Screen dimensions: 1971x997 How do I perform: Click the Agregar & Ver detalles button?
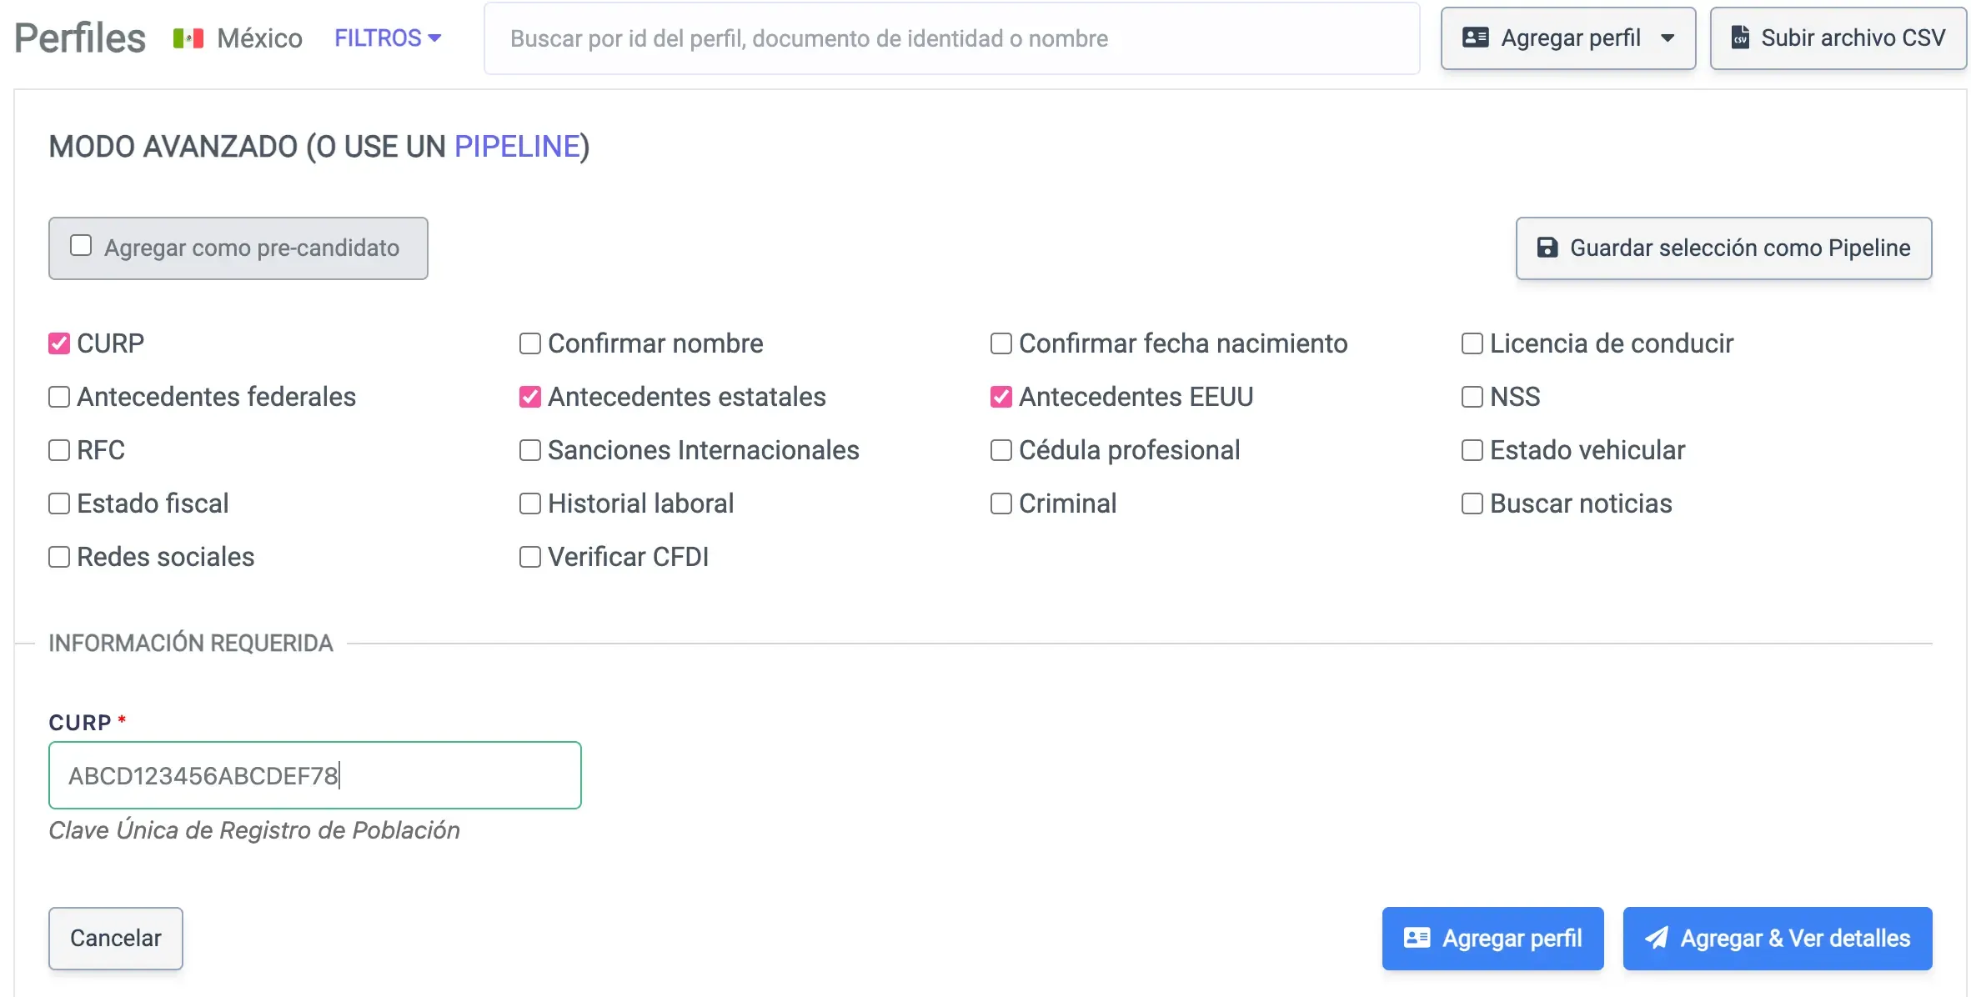[1778, 938]
